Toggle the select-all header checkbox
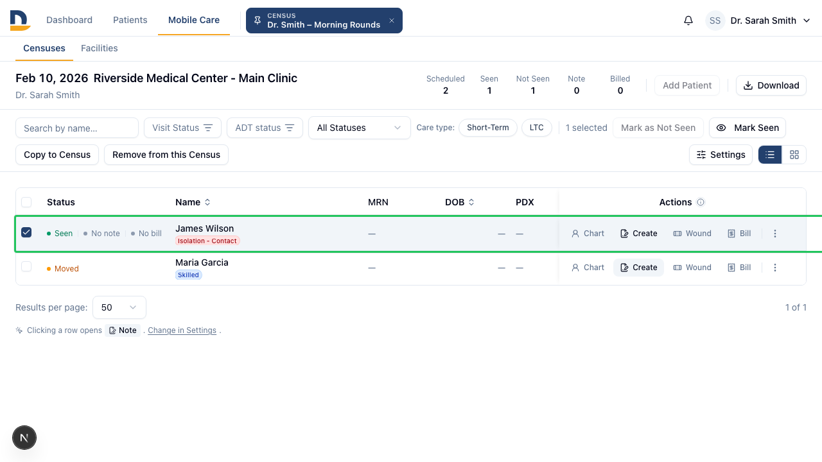The height and width of the screenshot is (462, 822). 26,202
